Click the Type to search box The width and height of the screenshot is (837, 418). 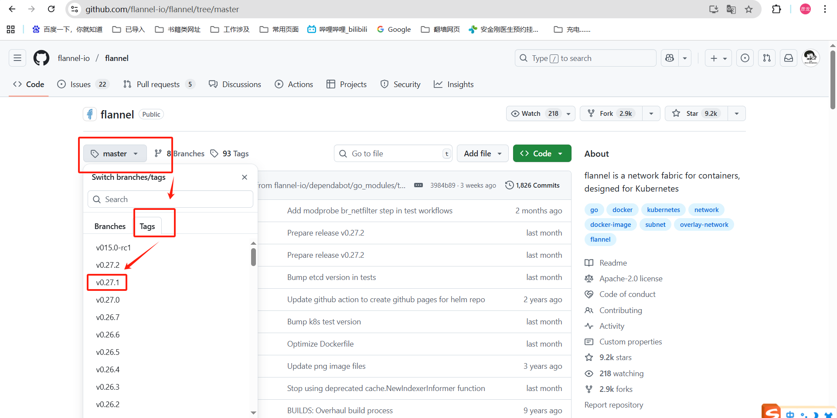[585, 58]
